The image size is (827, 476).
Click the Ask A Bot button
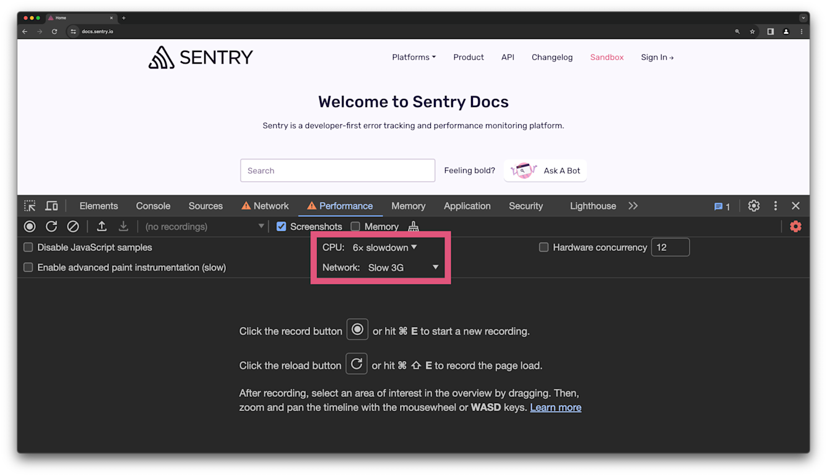(x=545, y=171)
